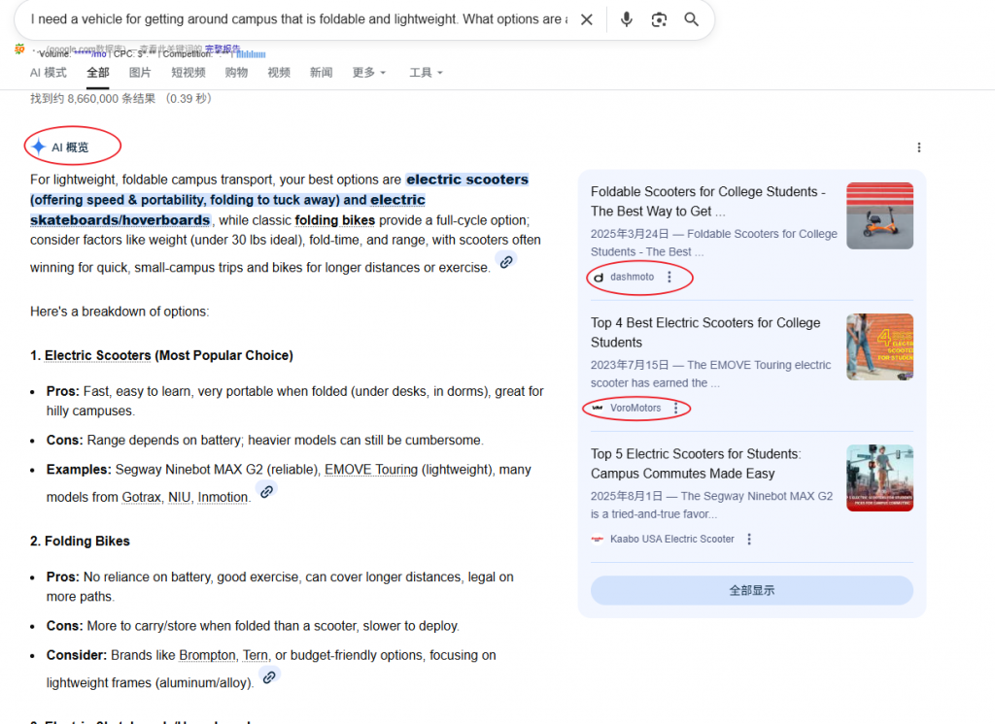Click source link icon after intro paragraph
Image resolution: width=995 pixels, height=724 pixels.
pyautogui.click(x=505, y=261)
